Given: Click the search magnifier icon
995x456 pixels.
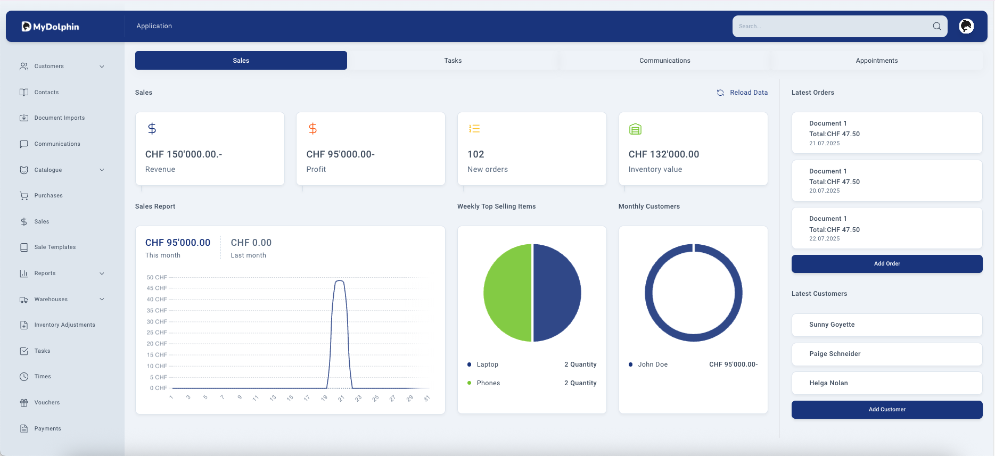Looking at the screenshot, I should click(936, 26).
